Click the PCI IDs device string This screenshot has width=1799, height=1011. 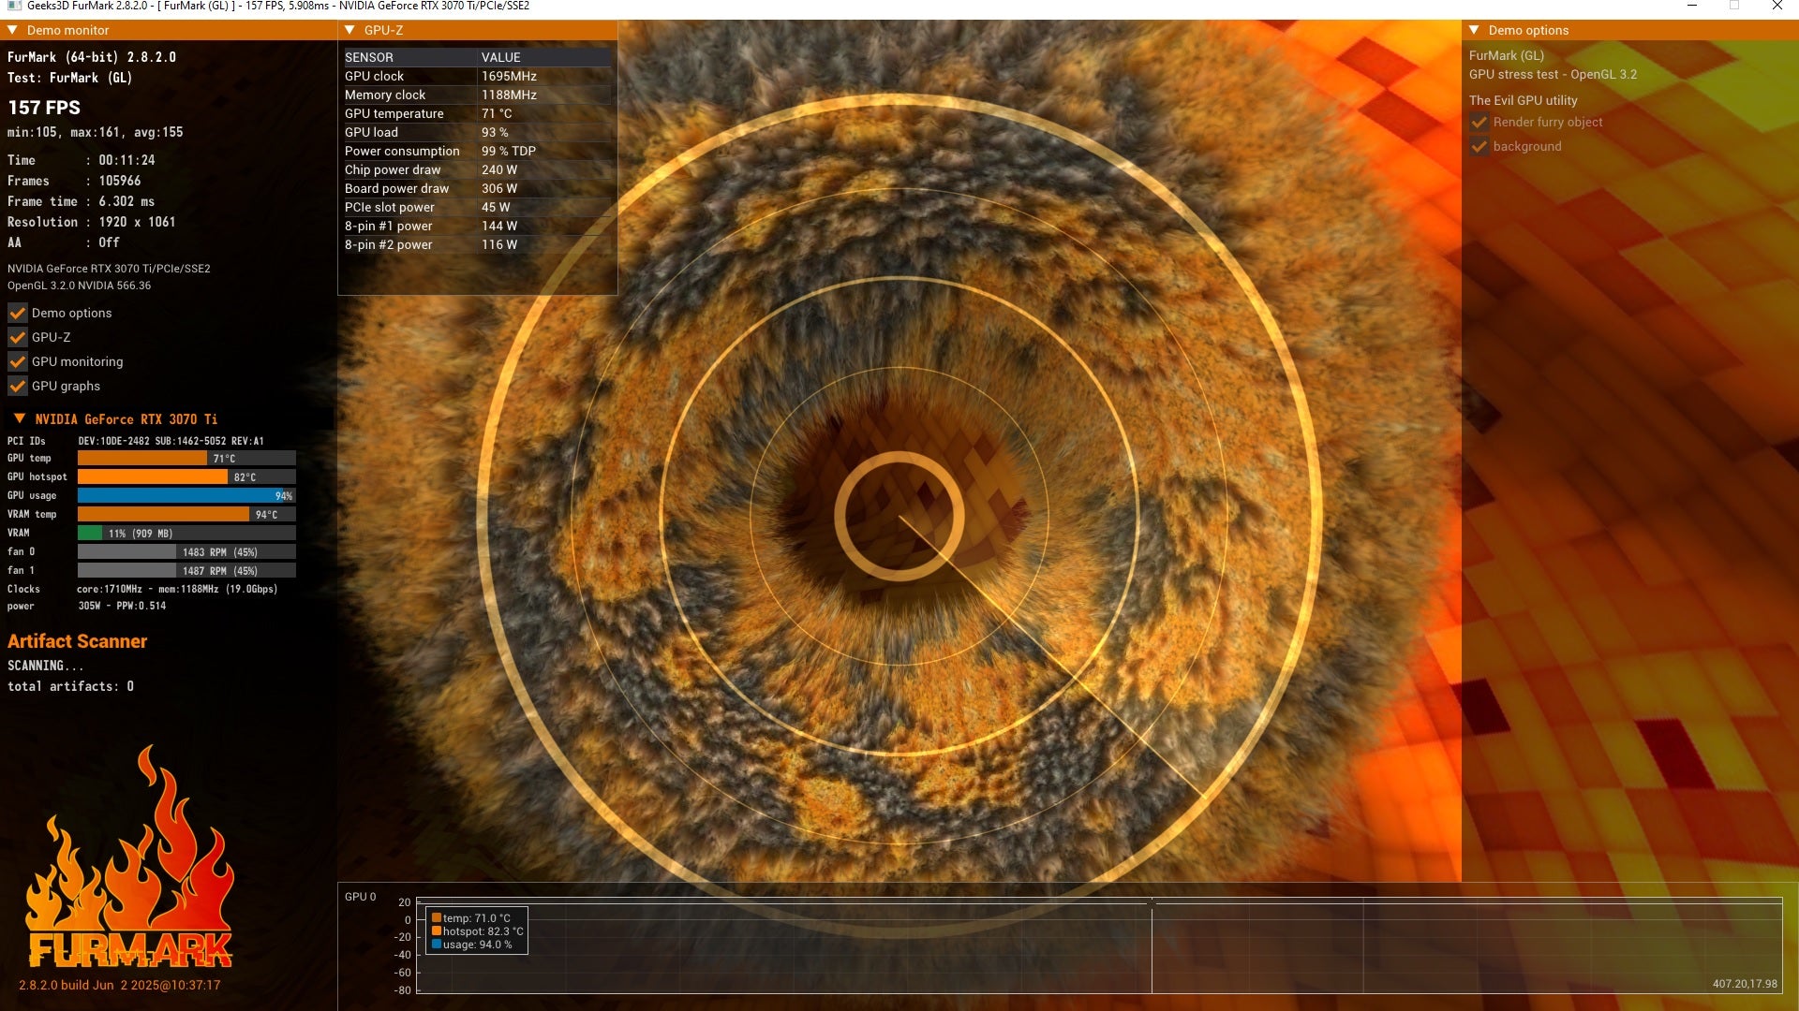tap(171, 441)
